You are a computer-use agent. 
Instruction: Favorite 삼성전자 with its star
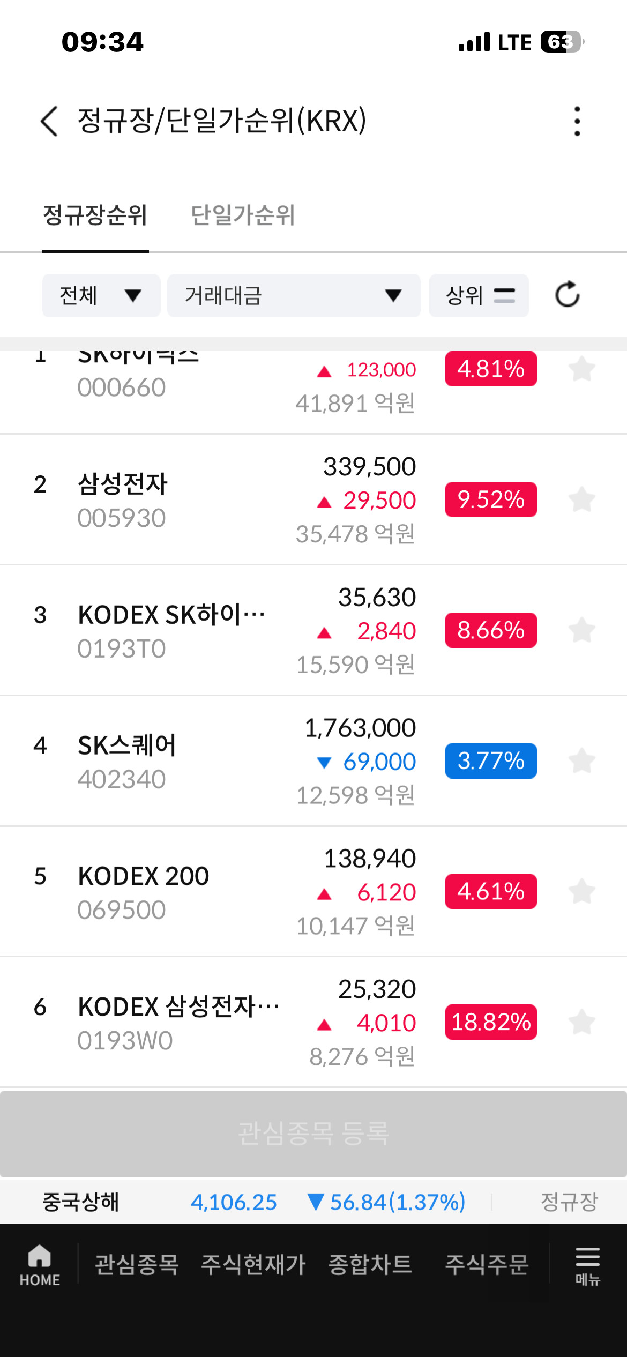[582, 499]
